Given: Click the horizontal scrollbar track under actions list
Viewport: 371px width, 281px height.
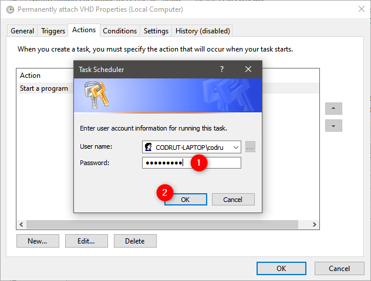Looking at the screenshot, I should point(162,224).
